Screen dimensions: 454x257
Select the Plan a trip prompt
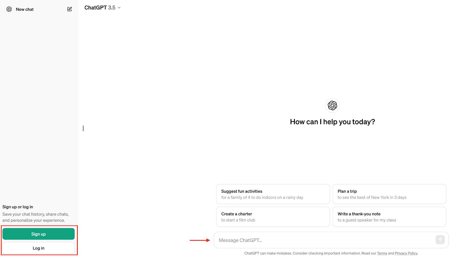click(x=389, y=194)
